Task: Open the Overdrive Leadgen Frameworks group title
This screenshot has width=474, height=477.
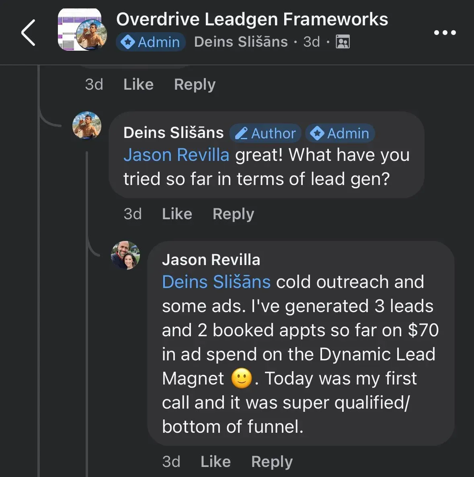Action: pos(252,19)
